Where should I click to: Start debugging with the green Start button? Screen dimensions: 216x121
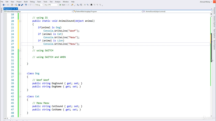[62, 5]
